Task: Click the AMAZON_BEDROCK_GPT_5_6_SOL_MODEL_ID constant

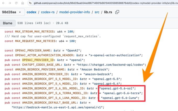Action: coord(53,88)
